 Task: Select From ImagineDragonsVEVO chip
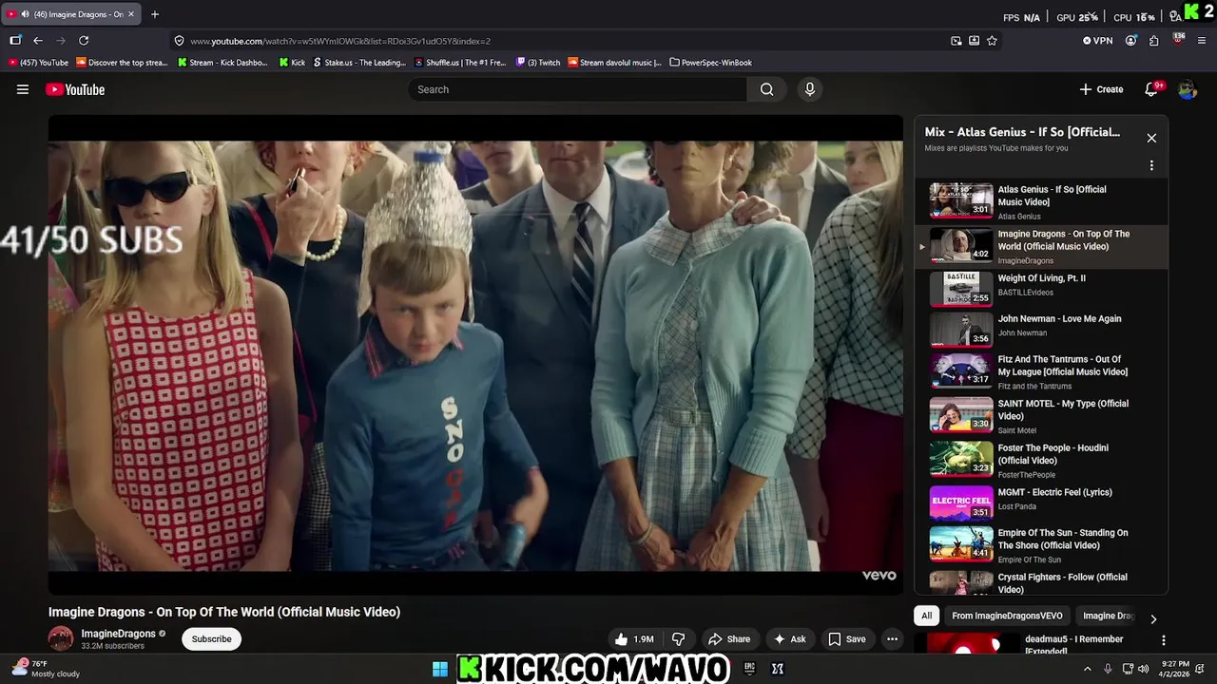[x=1007, y=616]
